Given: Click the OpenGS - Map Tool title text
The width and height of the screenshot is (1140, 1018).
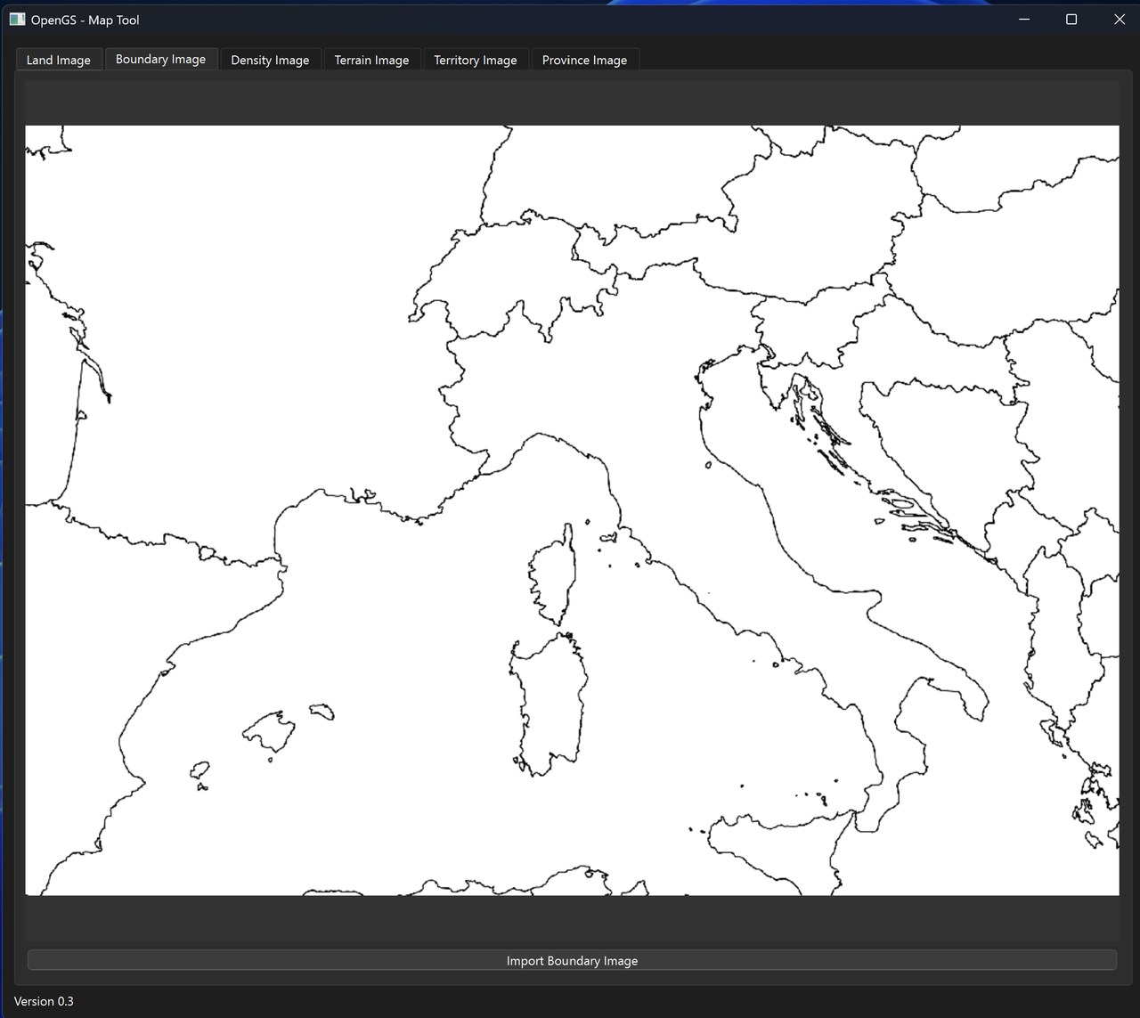Looking at the screenshot, I should tap(85, 19).
